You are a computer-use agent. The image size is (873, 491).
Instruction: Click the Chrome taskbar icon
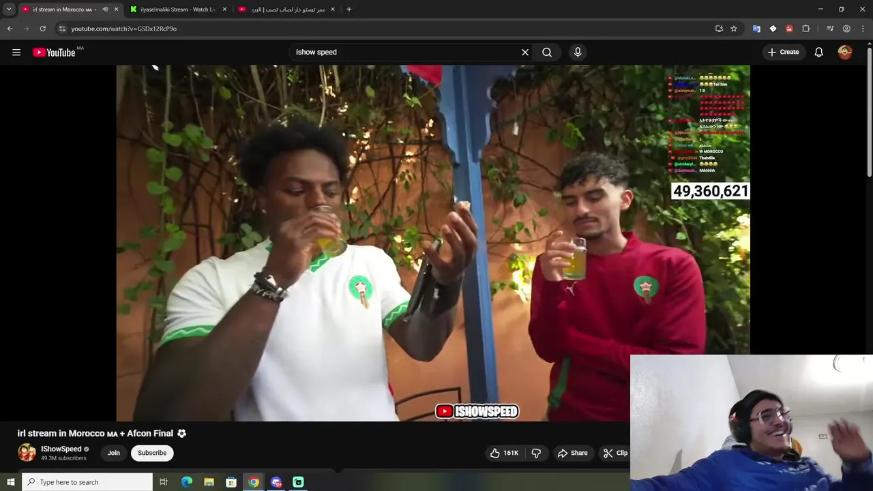point(254,482)
